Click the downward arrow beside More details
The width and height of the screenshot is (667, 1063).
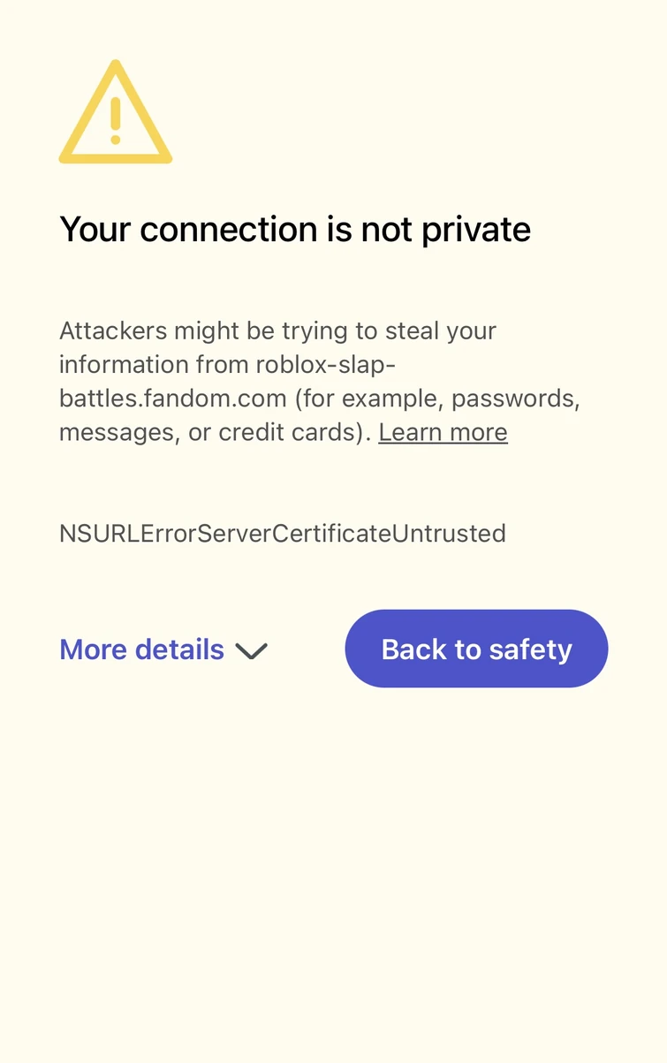point(251,651)
